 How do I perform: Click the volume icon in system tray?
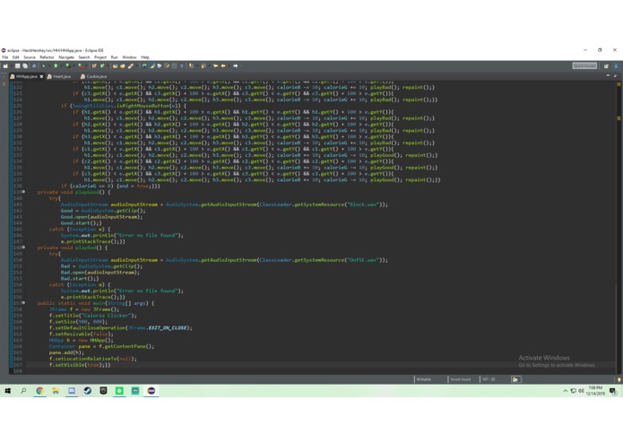[581, 391]
